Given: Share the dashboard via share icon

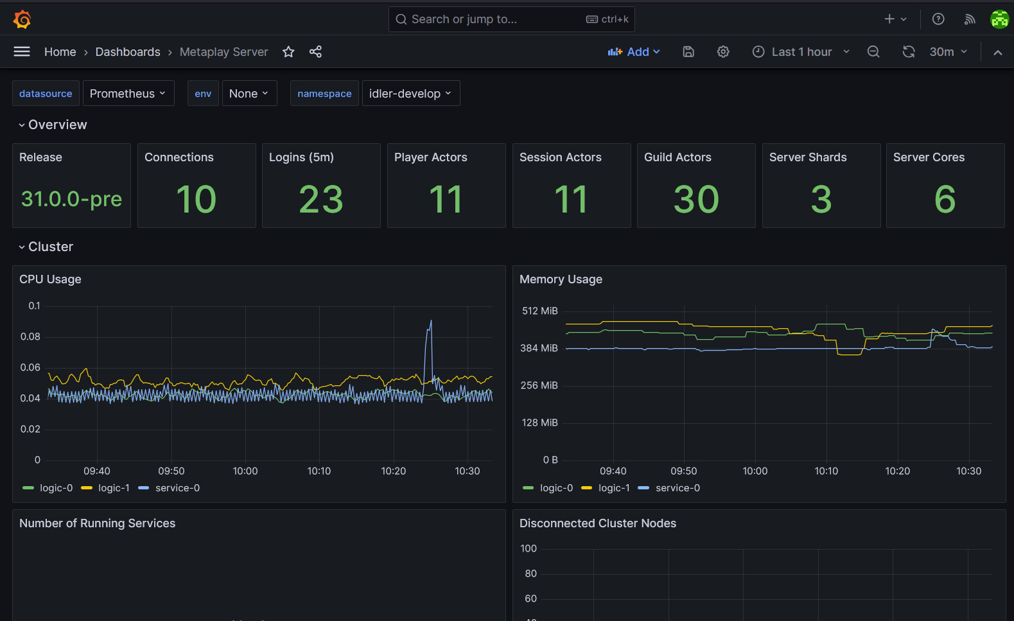Looking at the screenshot, I should point(315,52).
